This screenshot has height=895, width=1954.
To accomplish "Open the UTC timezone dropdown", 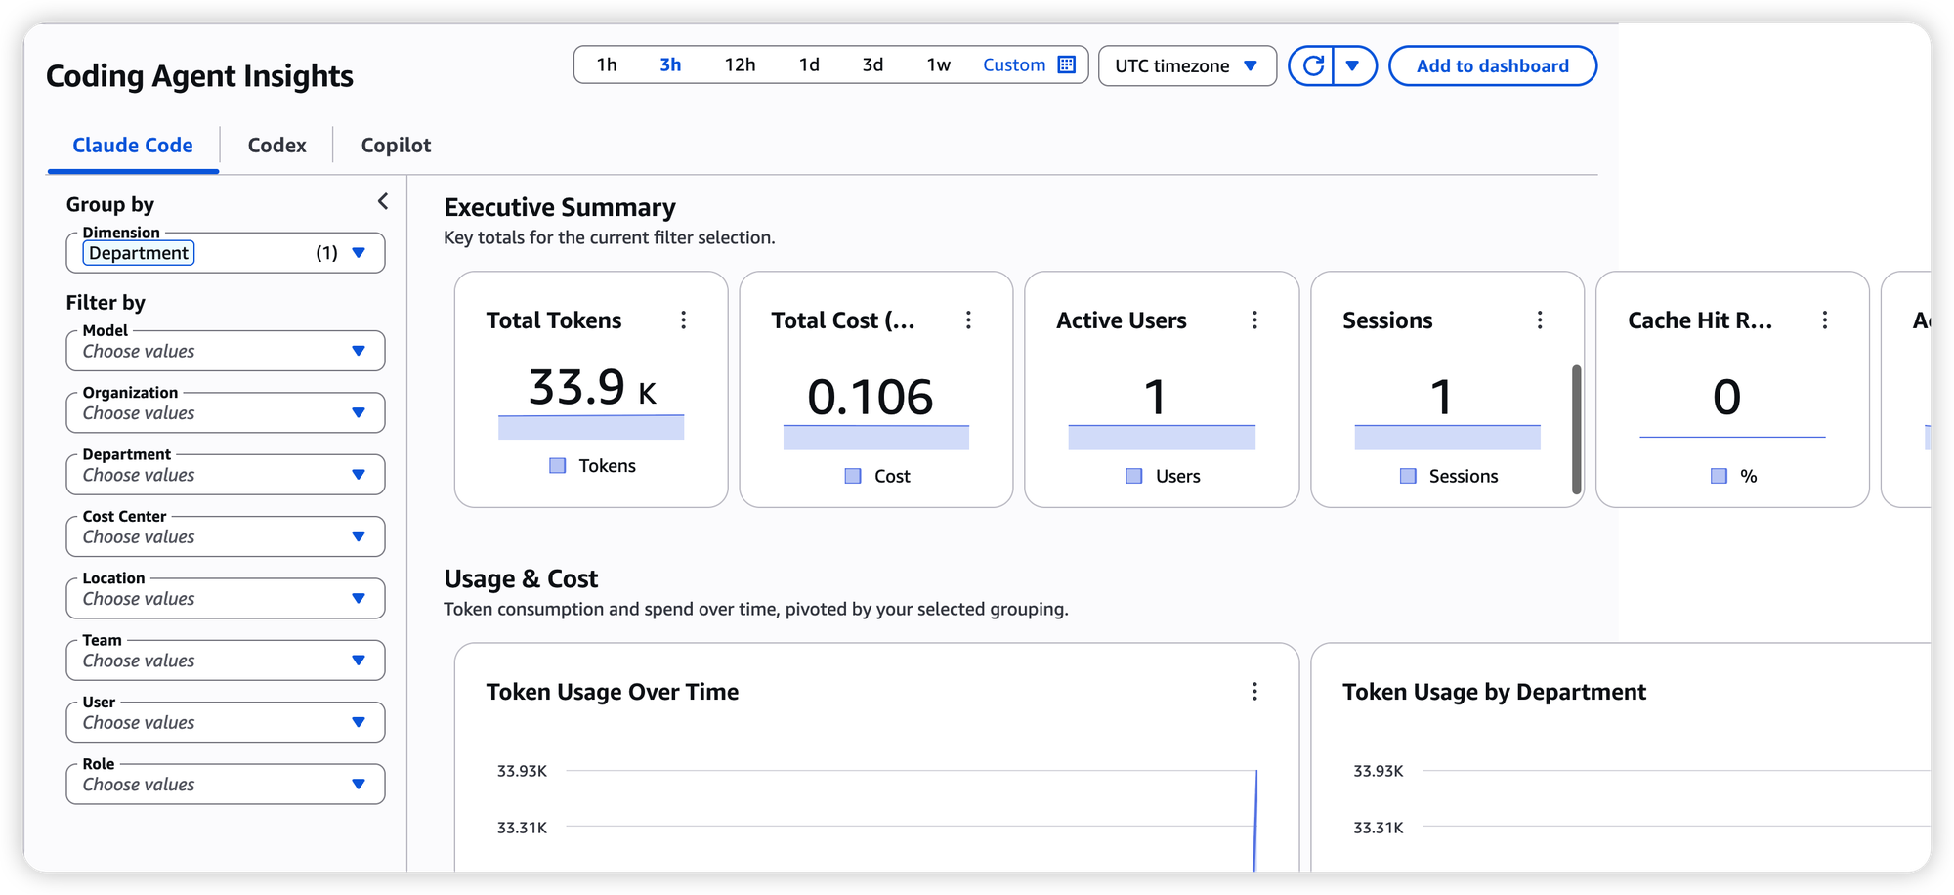I will [1187, 65].
